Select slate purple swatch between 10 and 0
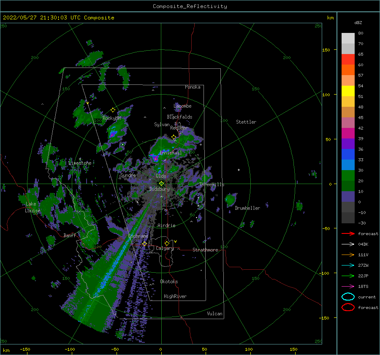 click(348, 196)
